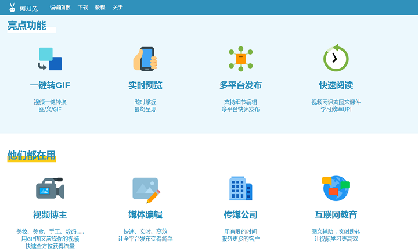
Task: Click the 亮点功能 section heading
Action: pos(27,26)
